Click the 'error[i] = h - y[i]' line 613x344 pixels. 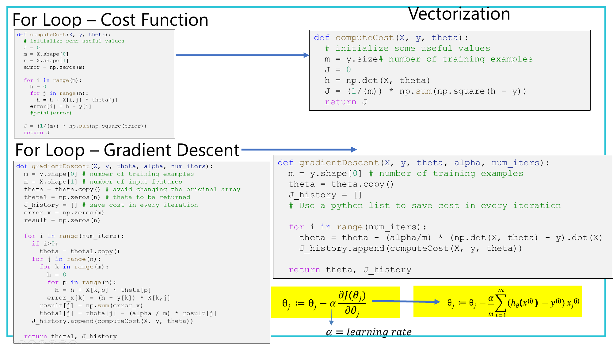[x=60, y=106]
